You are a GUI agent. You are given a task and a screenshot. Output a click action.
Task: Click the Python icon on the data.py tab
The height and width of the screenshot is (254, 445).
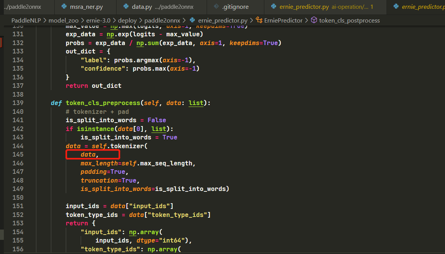pos(126,6)
